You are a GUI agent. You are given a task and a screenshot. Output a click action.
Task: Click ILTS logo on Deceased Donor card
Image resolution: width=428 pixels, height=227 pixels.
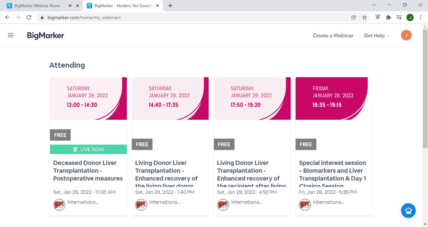59,205
